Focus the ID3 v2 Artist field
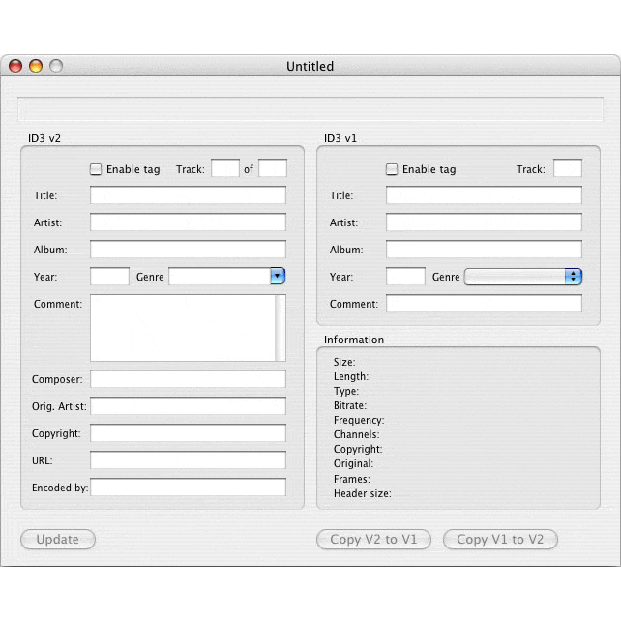621x621 pixels. tap(188, 222)
